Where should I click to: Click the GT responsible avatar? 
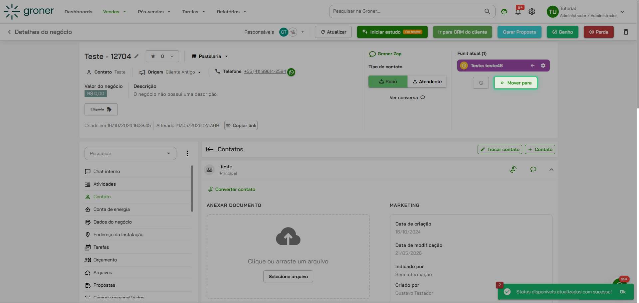(x=284, y=32)
